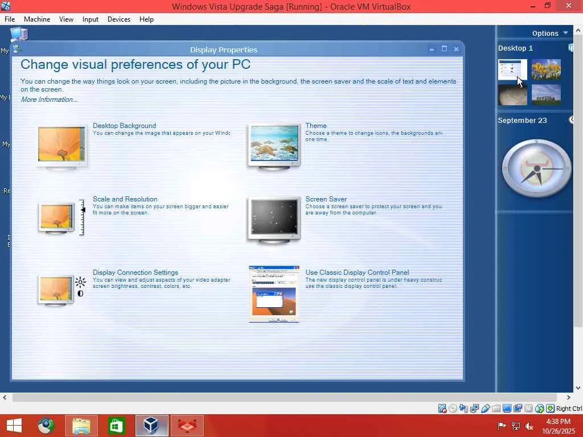The width and height of the screenshot is (583, 437).
Task: Click the Screen Saver heading link
Action: pyautogui.click(x=326, y=199)
